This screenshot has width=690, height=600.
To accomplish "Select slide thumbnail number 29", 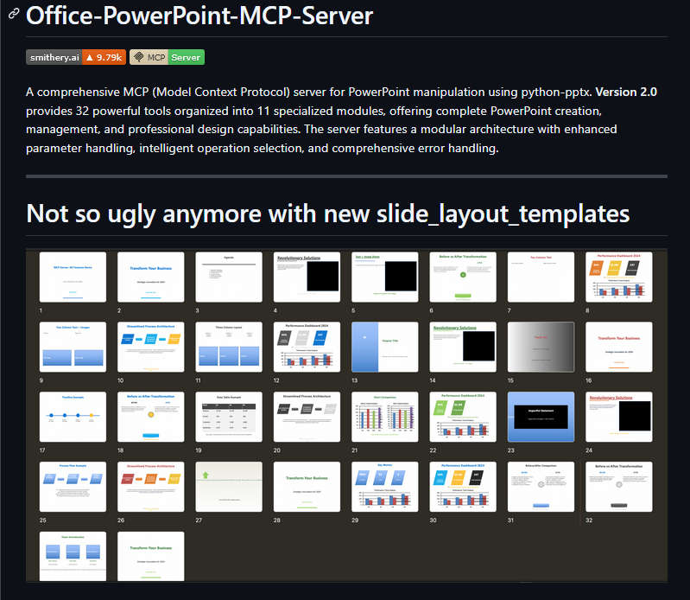I will point(385,487).
